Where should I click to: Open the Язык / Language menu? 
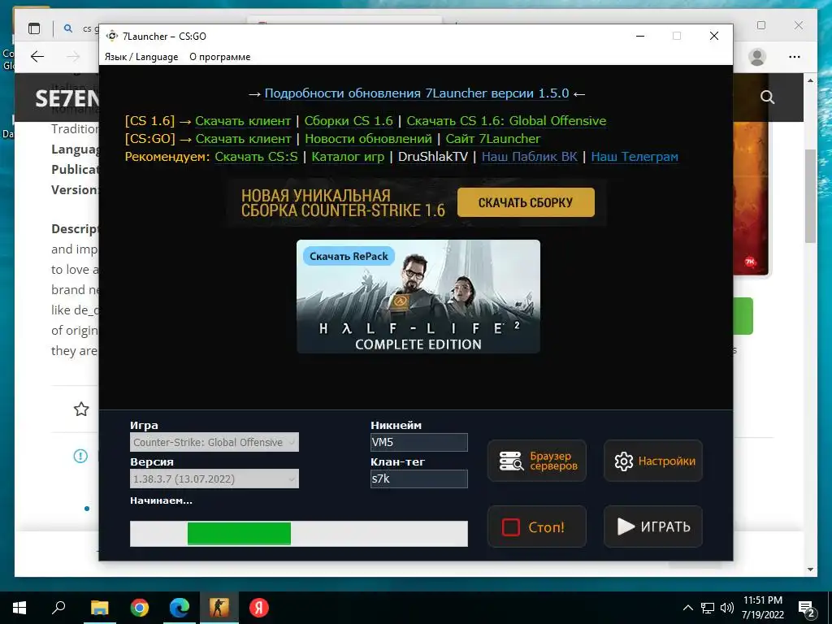click(x=141, y=57)
